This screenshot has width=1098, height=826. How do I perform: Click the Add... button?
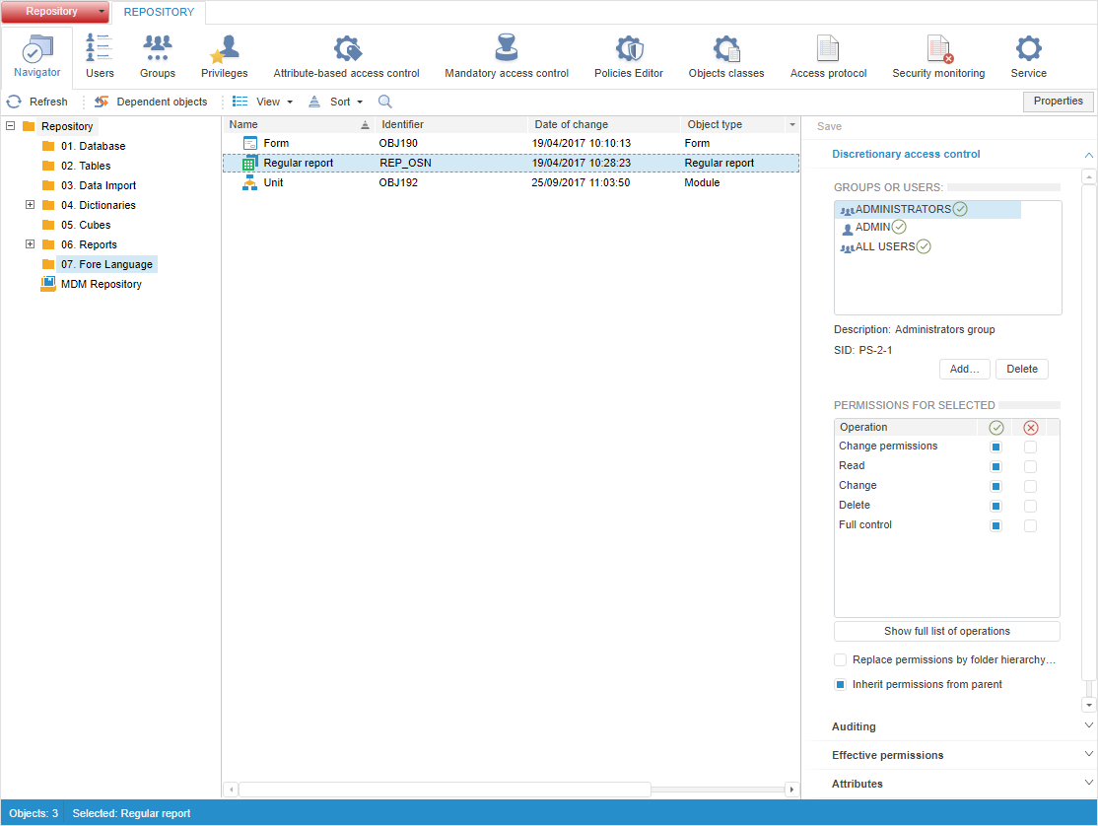tap(964, 369)
